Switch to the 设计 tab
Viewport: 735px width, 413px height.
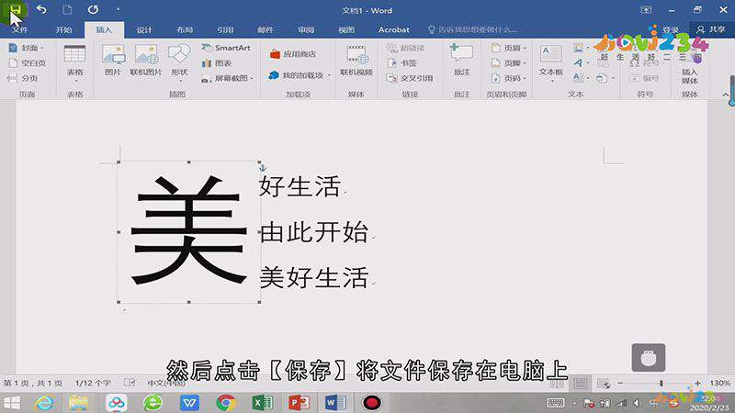click(144, 29)
